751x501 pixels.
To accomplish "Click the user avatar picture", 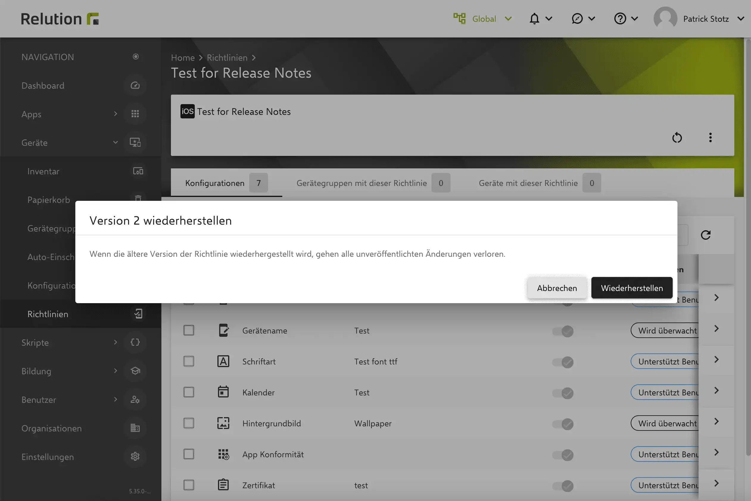I will tap(665, 18).
